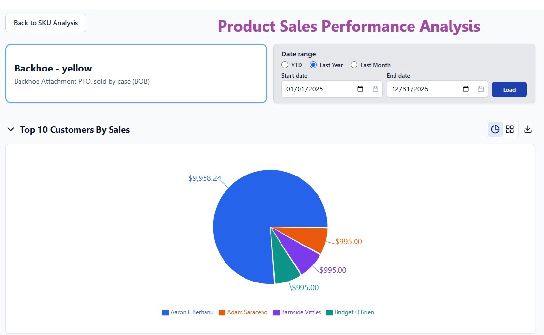
Task: Toggle Barnside Vittles purple legend swatch
Action: 276,313
